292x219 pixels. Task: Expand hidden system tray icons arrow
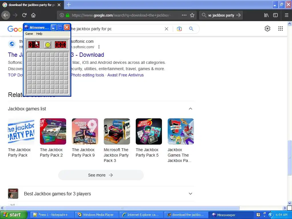pyautogui.click(x=271, y=215)
